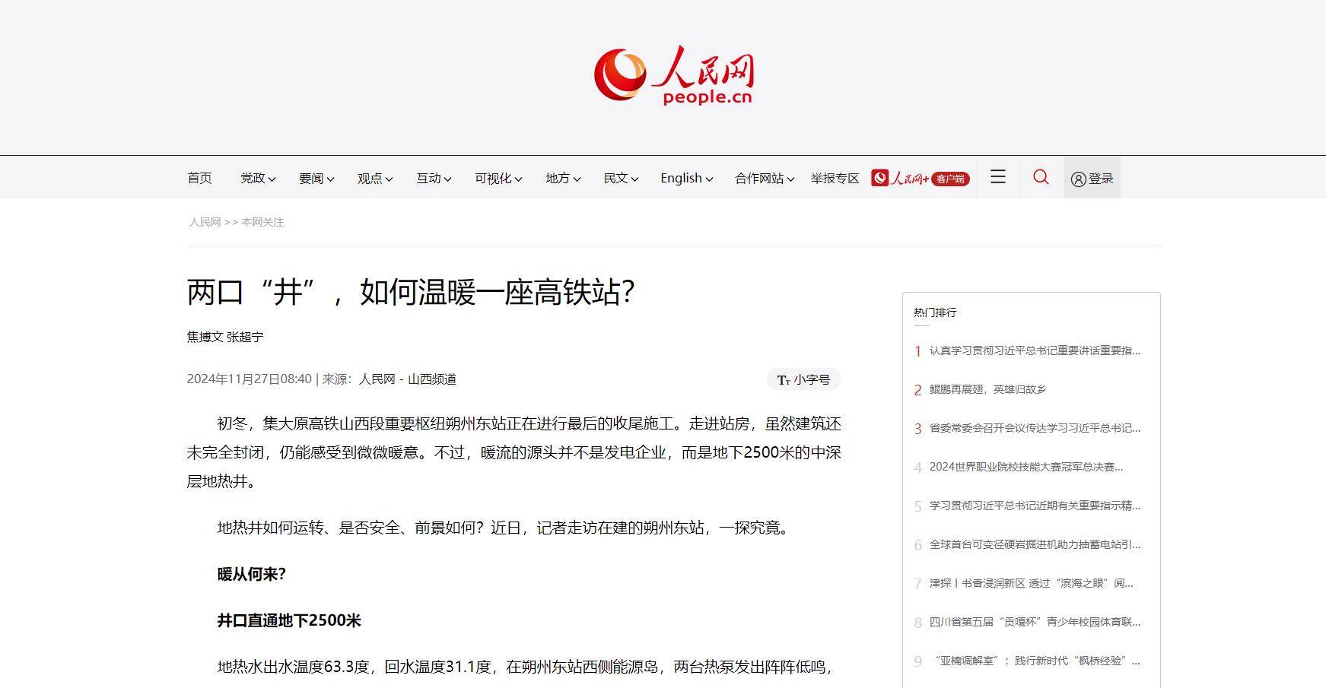Expand the English dropdown menu
Viewport: 1326px width, 688px height.
click(686, 178)
